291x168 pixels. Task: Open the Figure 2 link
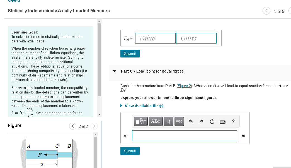pyautogui.click(x=184, y=86)
